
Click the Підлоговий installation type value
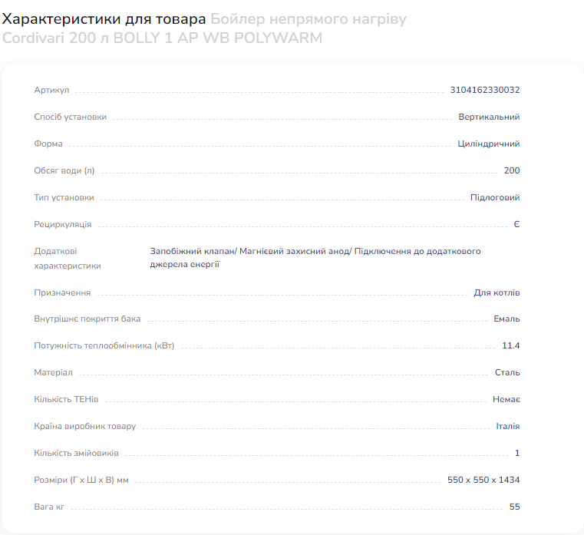[495, 197]
